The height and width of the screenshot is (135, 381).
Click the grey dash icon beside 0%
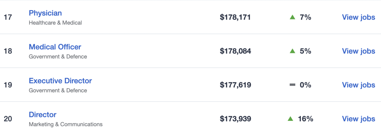(292, 85)
